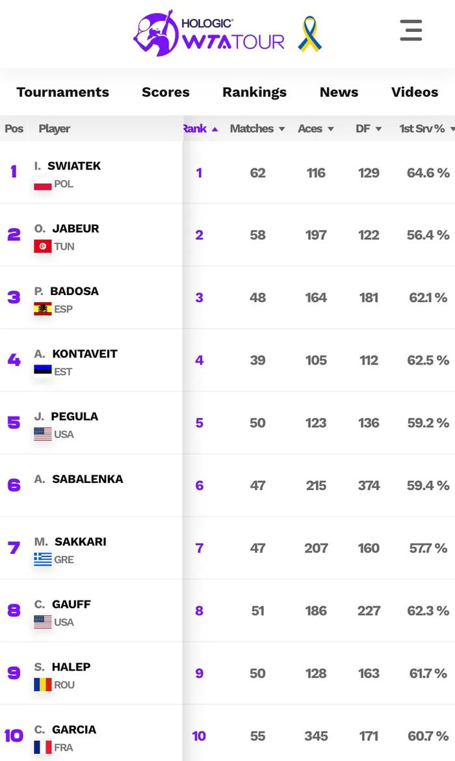The width and height of the screenshot is (455, 761).
Task: Click France flag under Garcia
Action: pyautogui.click(x=43, y=747)
